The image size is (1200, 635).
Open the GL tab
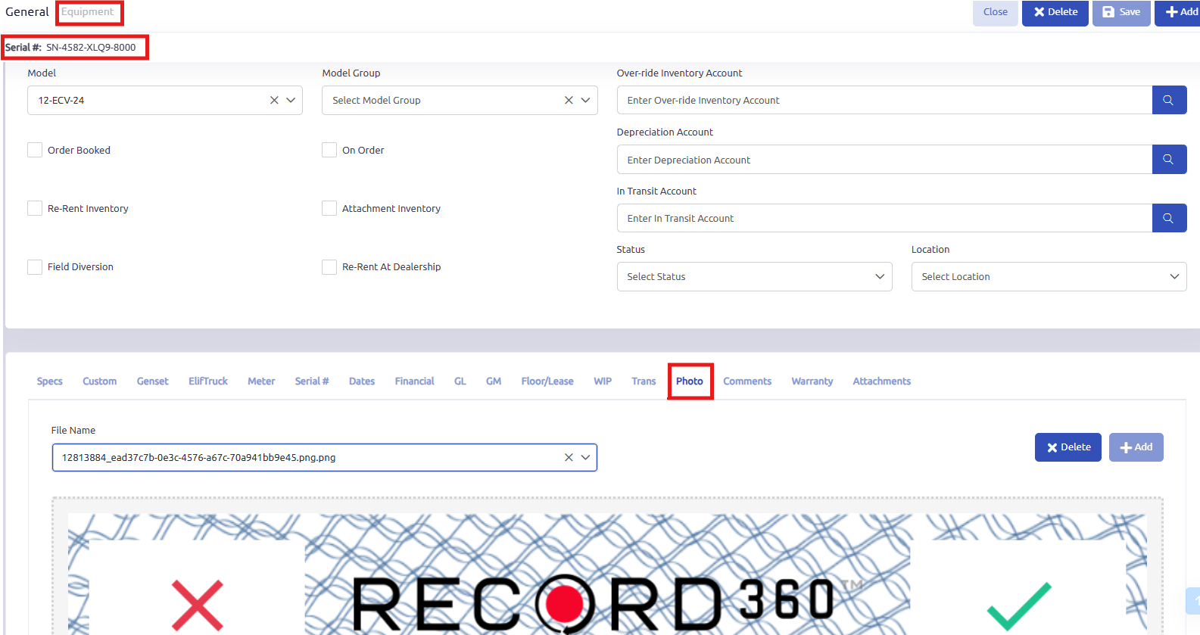click(x=460, y=381)
